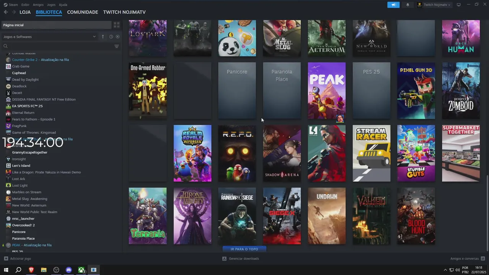Toggle ready-to-play filter icon
Image resolution: width=489 pixels, height=275 pixels.
pos(118,37)
